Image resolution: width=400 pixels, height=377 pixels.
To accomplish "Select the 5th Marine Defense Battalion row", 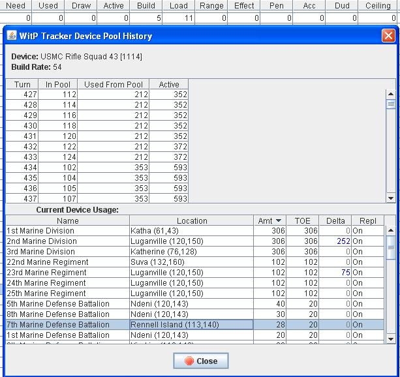I will pos(195,304).
